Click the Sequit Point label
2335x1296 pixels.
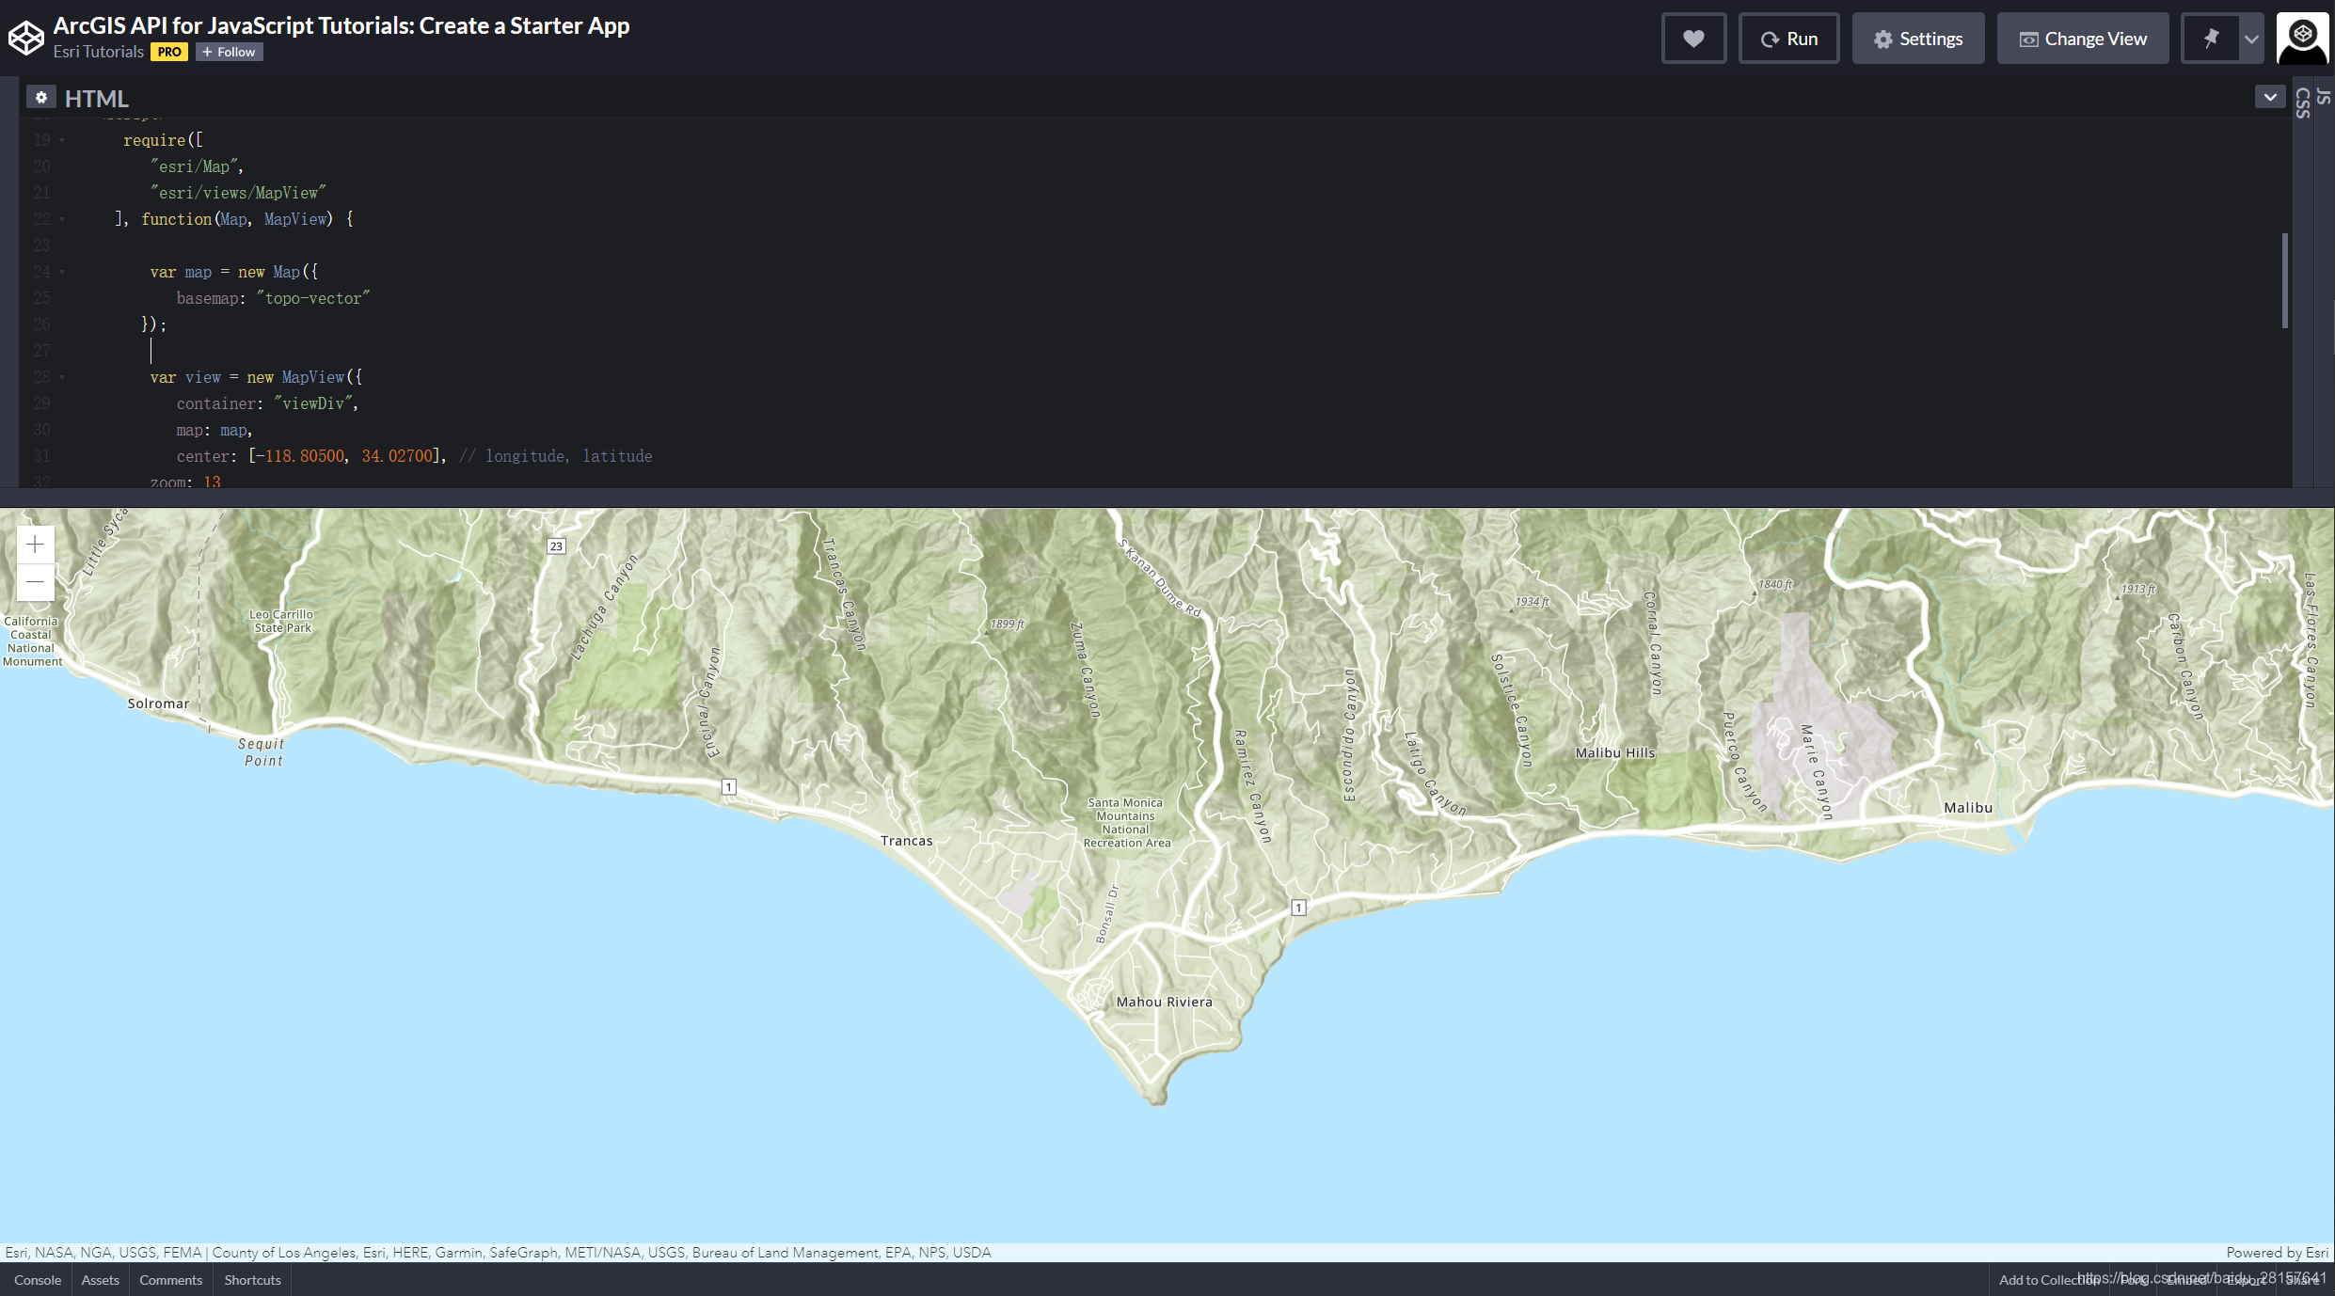pyautogui.click(x=262, y=751)
